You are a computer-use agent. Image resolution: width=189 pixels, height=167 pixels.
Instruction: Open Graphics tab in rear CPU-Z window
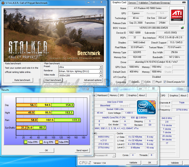174,95
